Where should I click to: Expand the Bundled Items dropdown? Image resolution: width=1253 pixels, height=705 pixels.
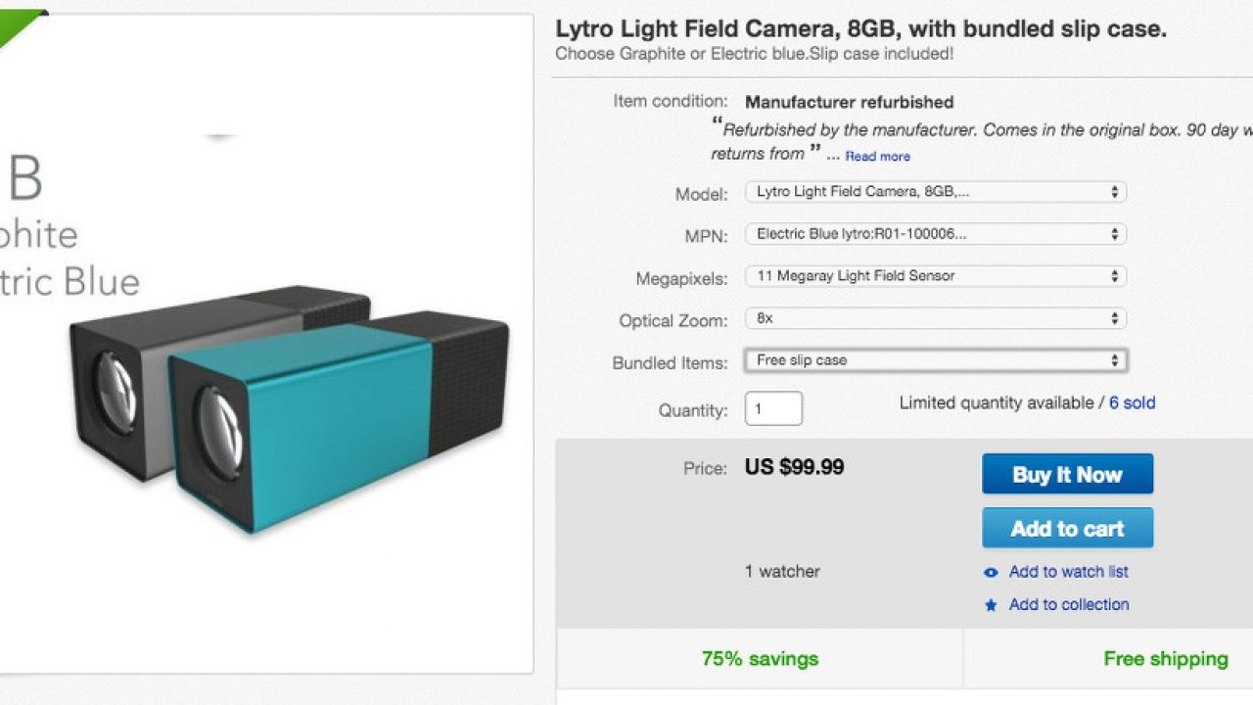(x=935, y=360)
